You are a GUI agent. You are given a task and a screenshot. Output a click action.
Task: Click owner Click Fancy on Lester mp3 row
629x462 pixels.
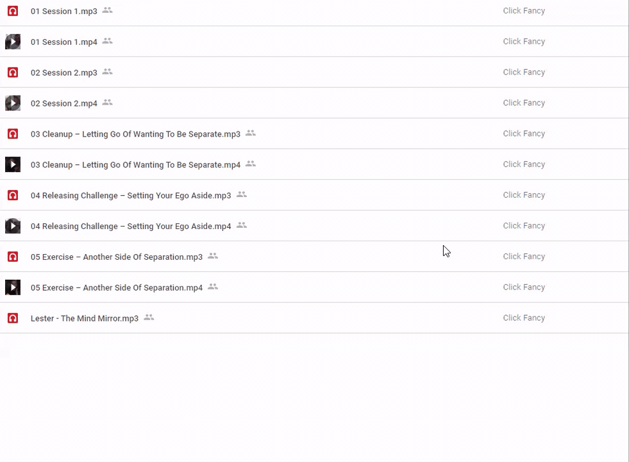point(524,318)
